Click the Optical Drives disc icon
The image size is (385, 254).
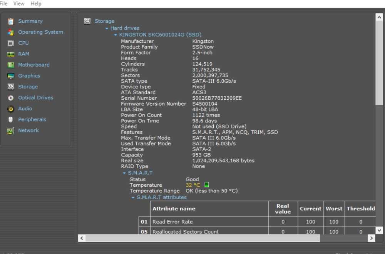[x=10, y=98]
